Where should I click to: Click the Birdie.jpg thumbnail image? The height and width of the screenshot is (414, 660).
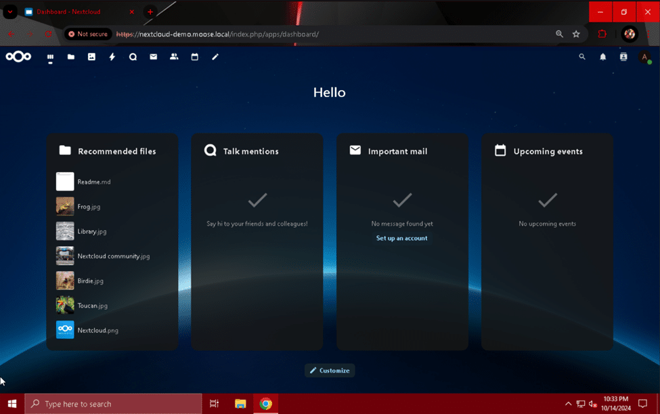pos(65,281)
